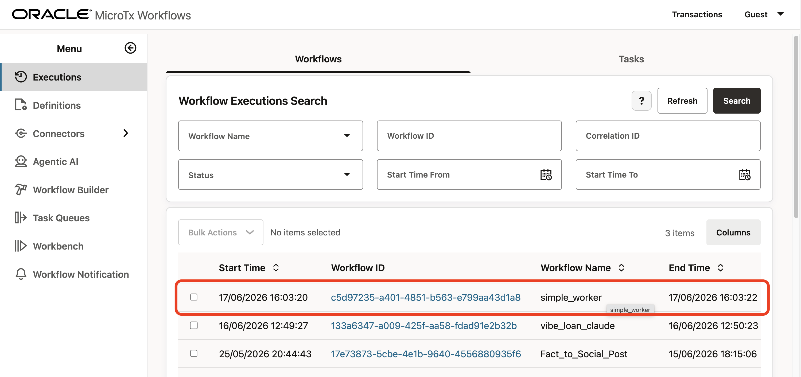The image size is (801, 377).
Task: Tick the checkbox for vibe_loan_claude execution
Action: click(194, 326)
